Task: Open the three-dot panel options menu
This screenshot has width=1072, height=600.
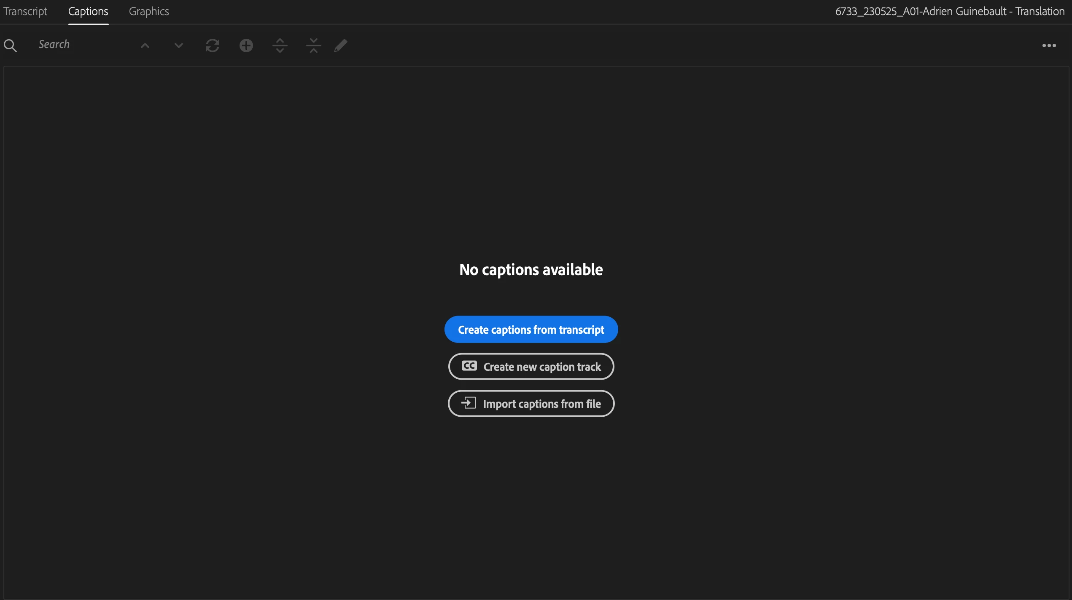Action: (x=1049, y=46)
